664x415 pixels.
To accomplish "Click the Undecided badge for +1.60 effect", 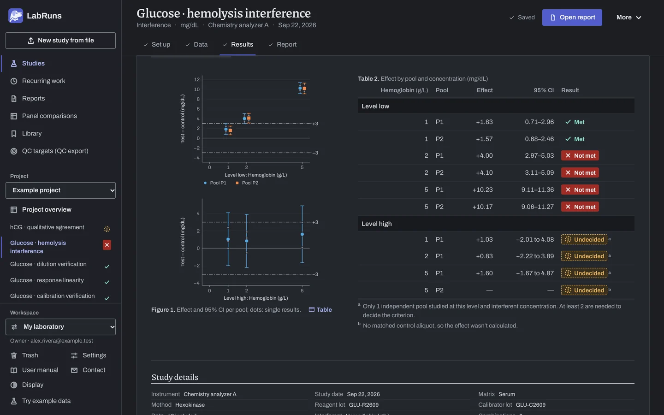I will [x=584, y=273].
